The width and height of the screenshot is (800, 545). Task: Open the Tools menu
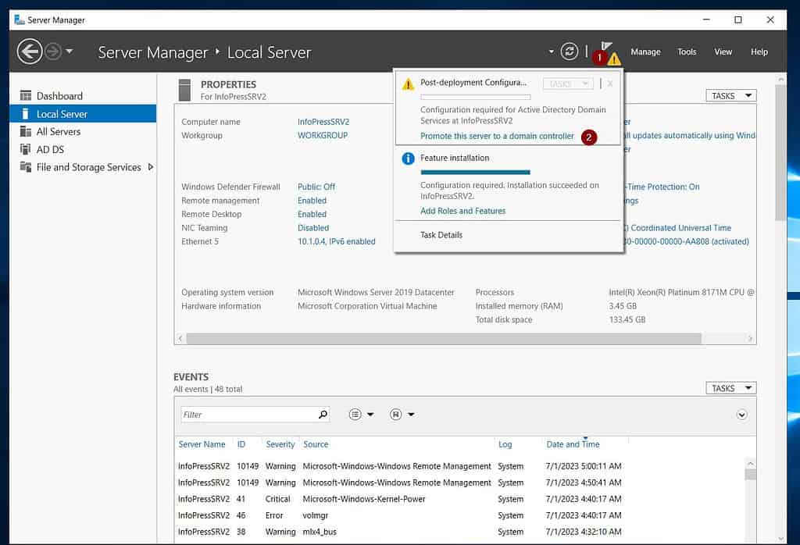tap(687, 52)
